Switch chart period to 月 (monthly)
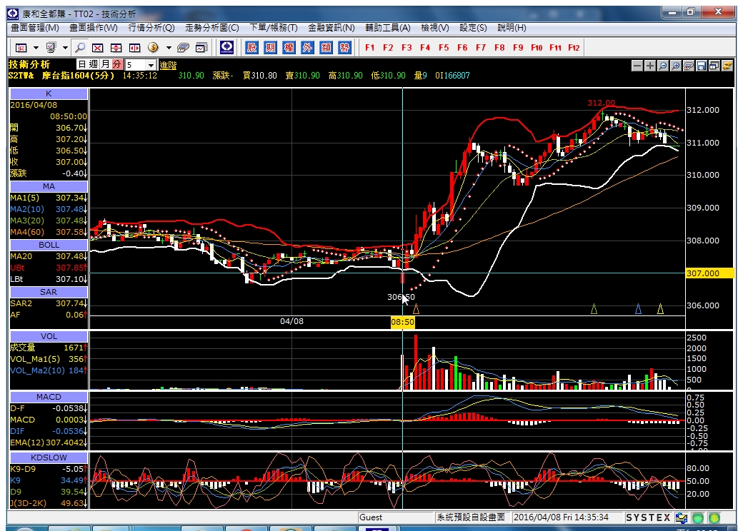743x531 pixels. pyautogui.click(x=105, y=64)
